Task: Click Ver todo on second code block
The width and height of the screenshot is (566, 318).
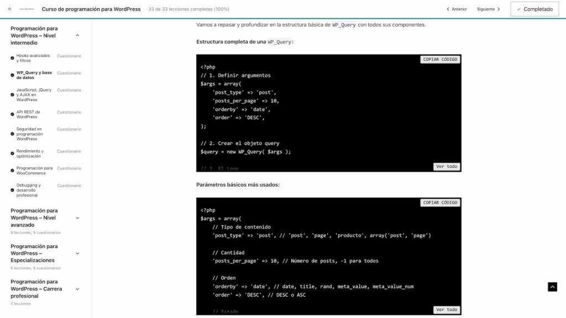Action: tap(447, 310)
